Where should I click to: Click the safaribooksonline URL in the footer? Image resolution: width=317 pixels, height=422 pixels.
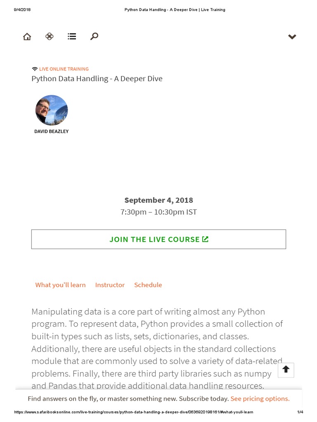(133, 412)
